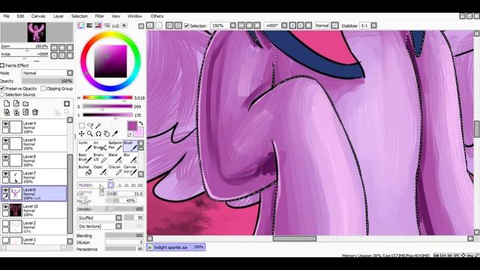
Task: Toggle the Preserve Opacity checkbox
Action: coord(2,88)
